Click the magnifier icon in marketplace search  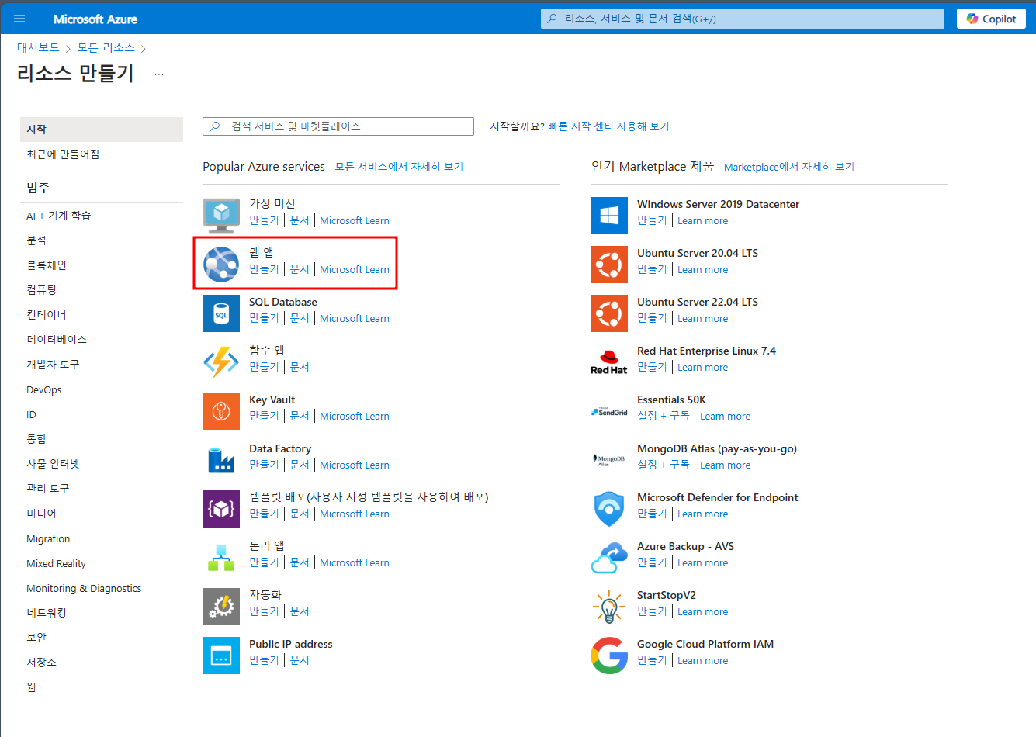click(215, 126)
